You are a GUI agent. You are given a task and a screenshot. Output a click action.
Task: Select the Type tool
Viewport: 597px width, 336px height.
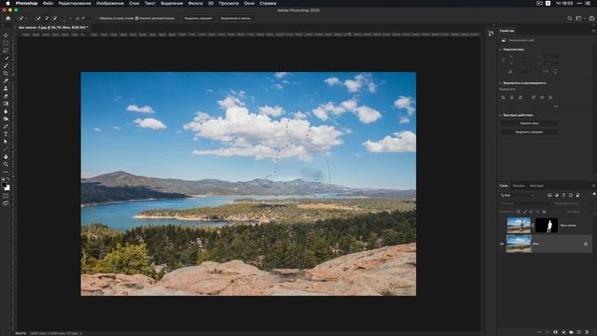(x=6, y=134)
